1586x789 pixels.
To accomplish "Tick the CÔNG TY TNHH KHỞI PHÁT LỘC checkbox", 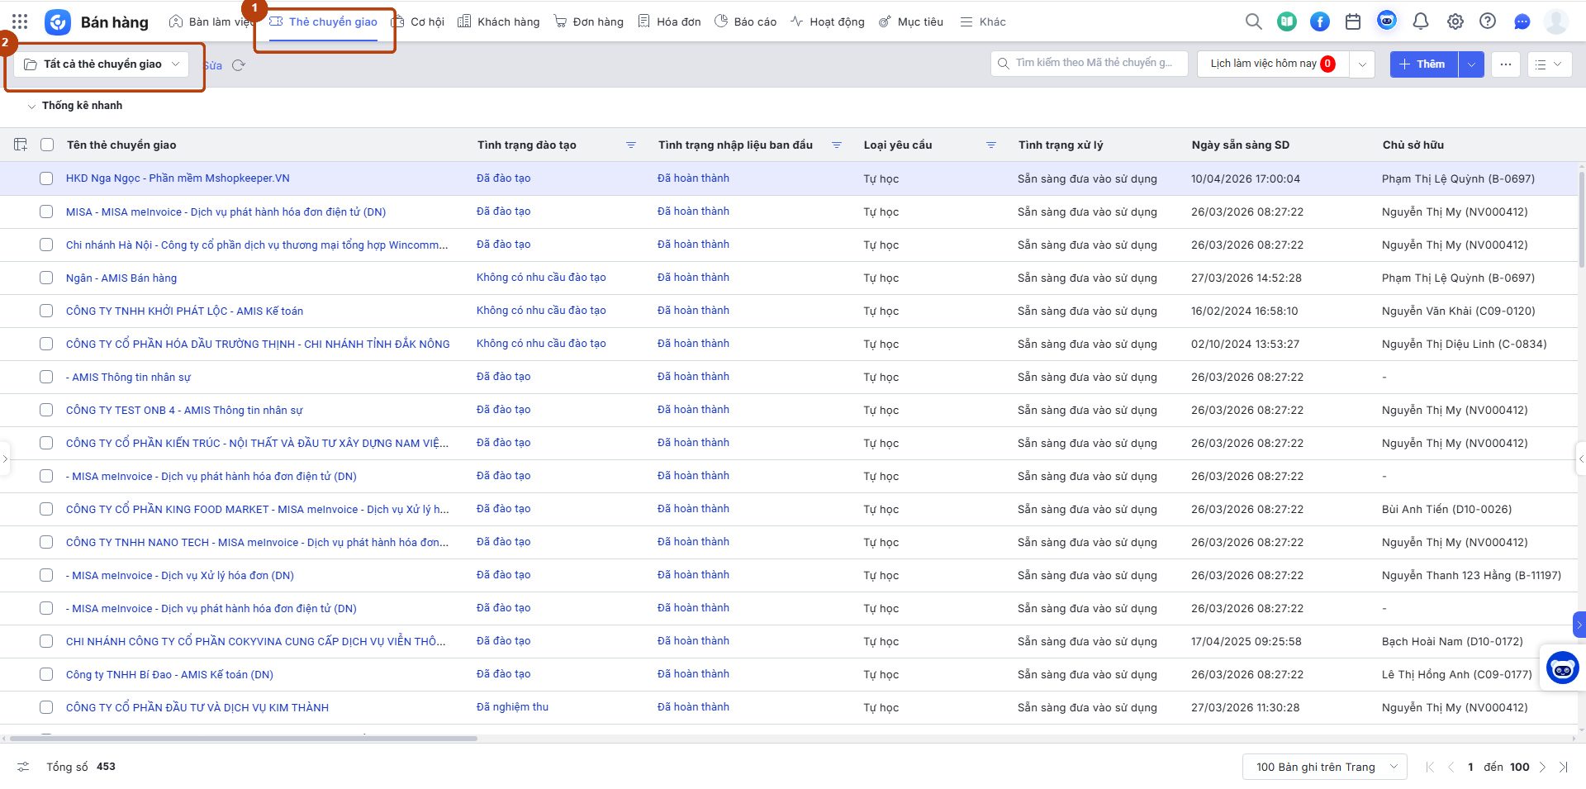I will coord(46,311).
